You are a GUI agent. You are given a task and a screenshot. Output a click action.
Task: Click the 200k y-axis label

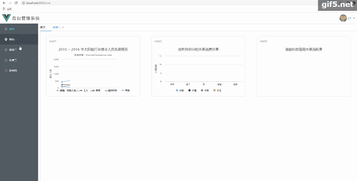(56, 59)
